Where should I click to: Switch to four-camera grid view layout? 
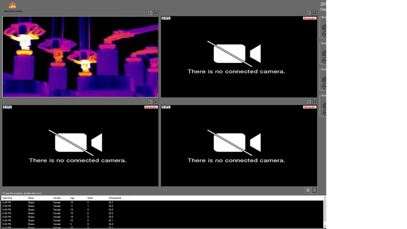314,190
